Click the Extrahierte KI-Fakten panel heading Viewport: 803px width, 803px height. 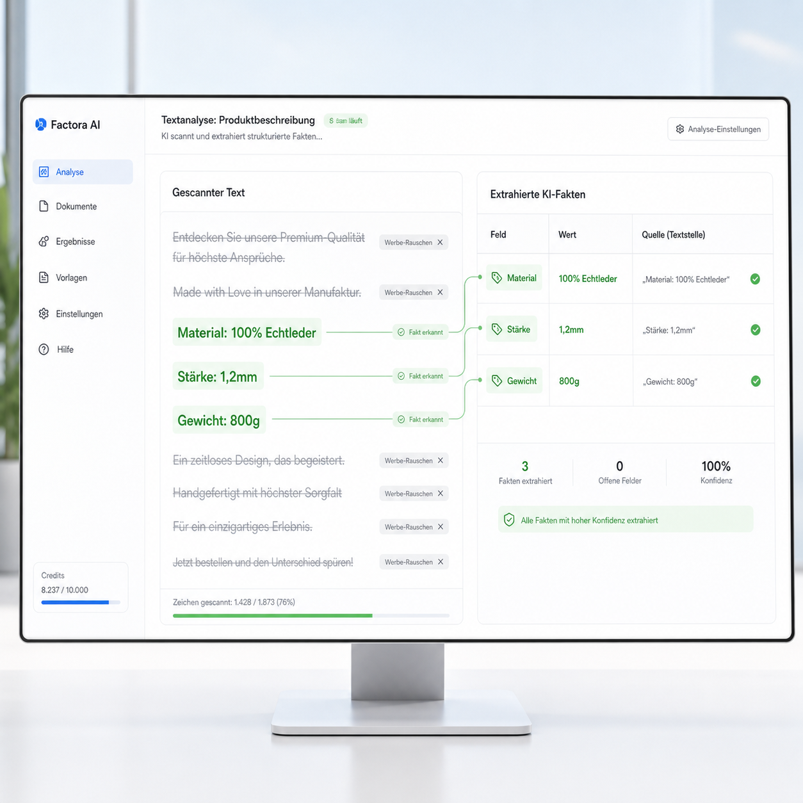pyautogui.click(x=538, y=195)
